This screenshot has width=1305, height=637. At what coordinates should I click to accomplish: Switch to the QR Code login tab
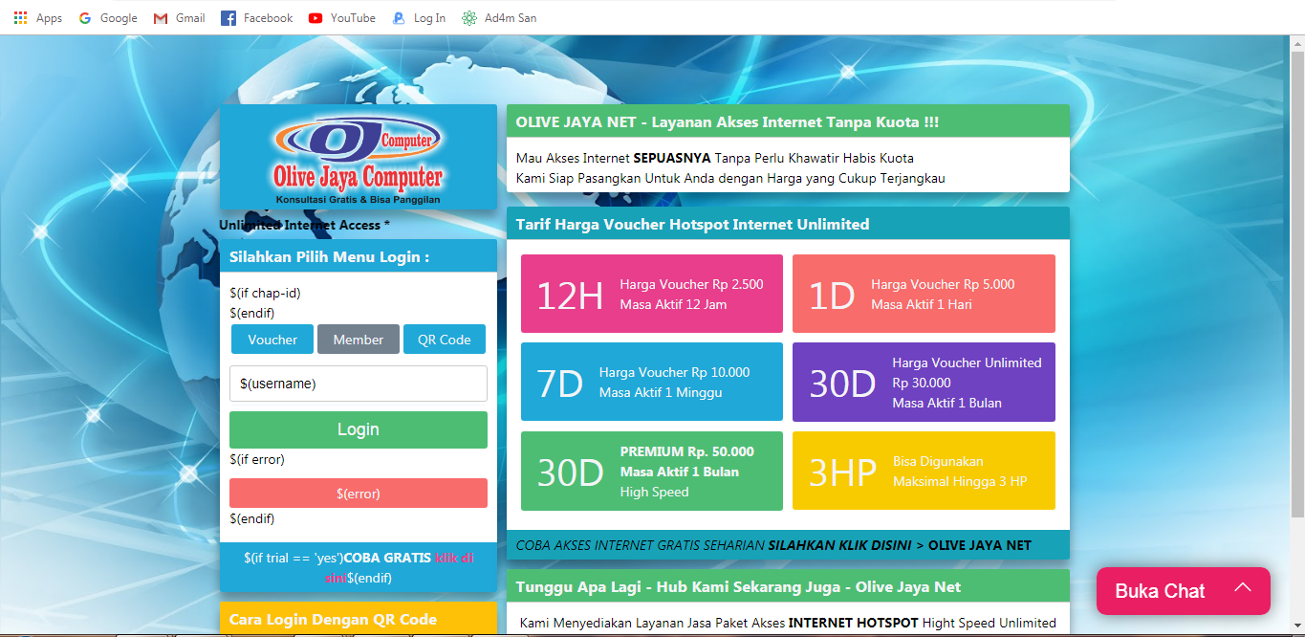(x=444, y=340)
